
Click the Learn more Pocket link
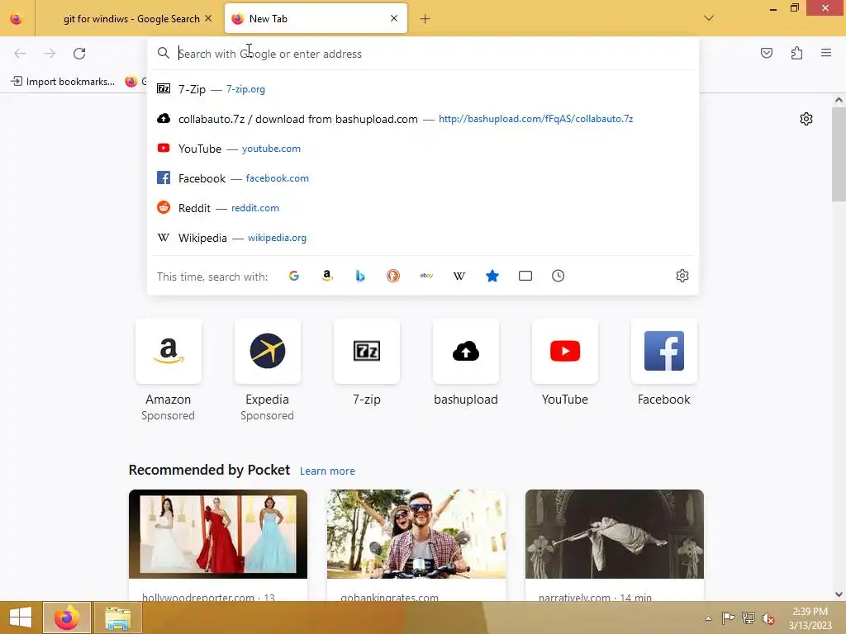[x=327, y=471]
